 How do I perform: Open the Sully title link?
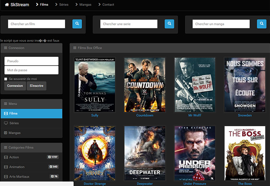(95, 115)
